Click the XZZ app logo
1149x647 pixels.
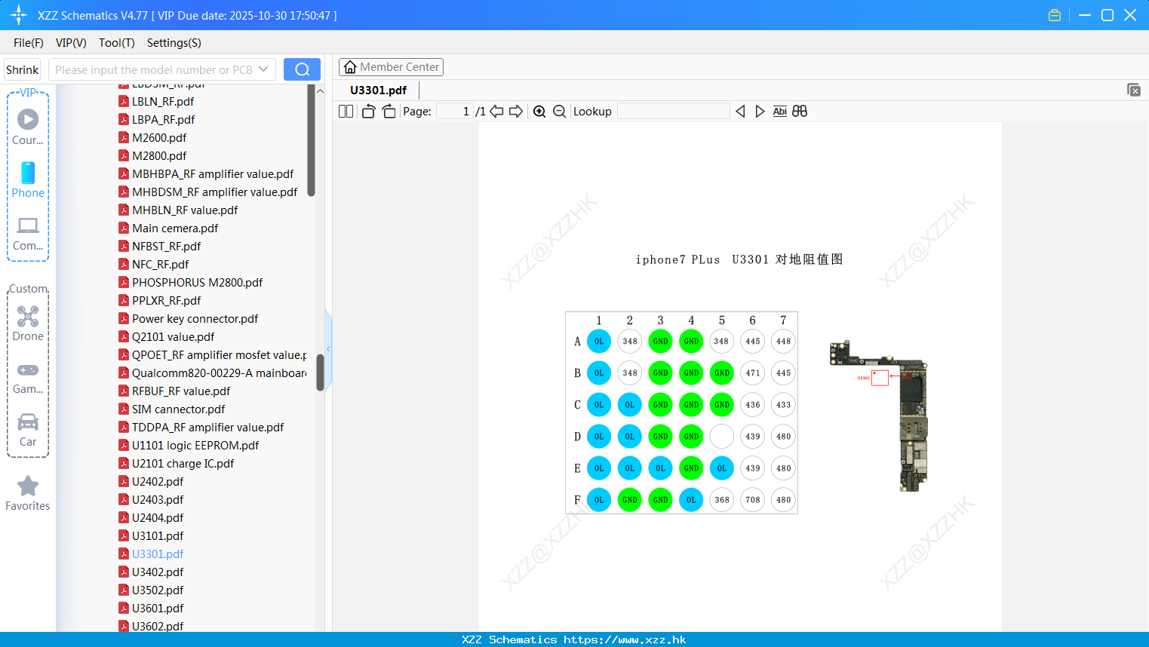click(19, 15)
